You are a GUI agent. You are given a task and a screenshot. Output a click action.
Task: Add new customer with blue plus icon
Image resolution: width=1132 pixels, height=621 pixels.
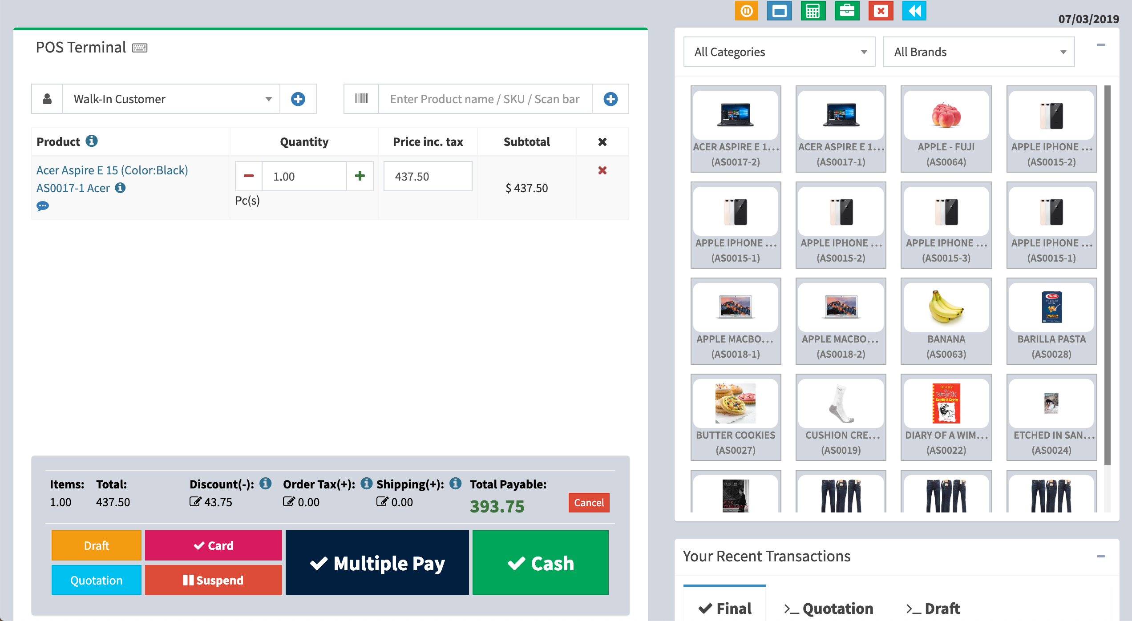pos(298,99)
